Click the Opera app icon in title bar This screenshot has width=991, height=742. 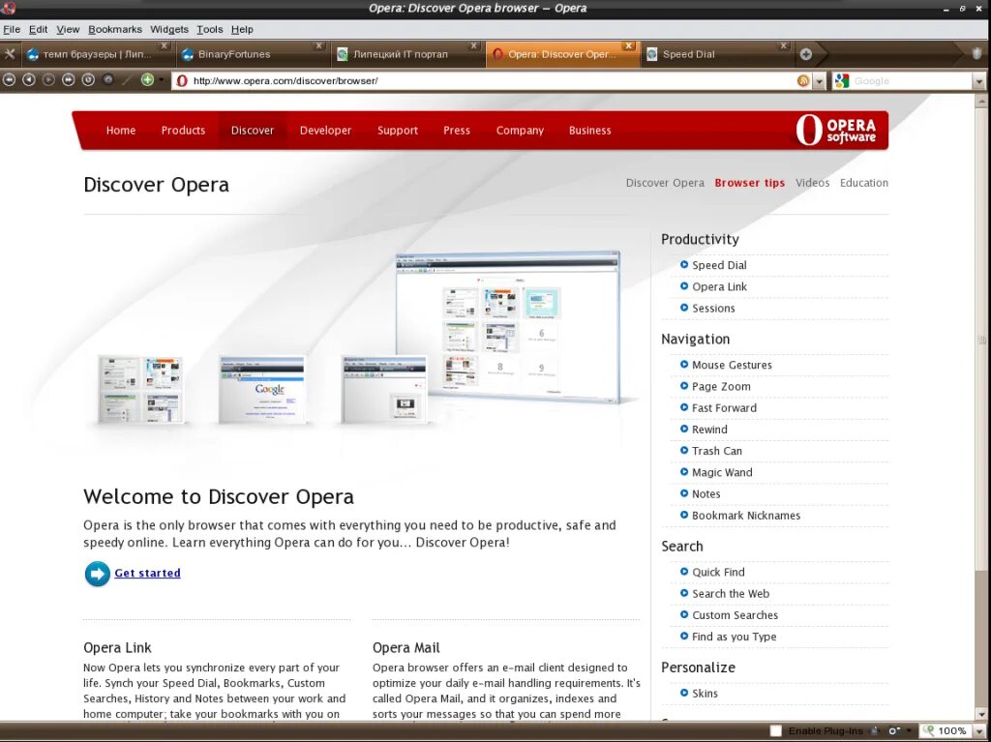(8, 8)
